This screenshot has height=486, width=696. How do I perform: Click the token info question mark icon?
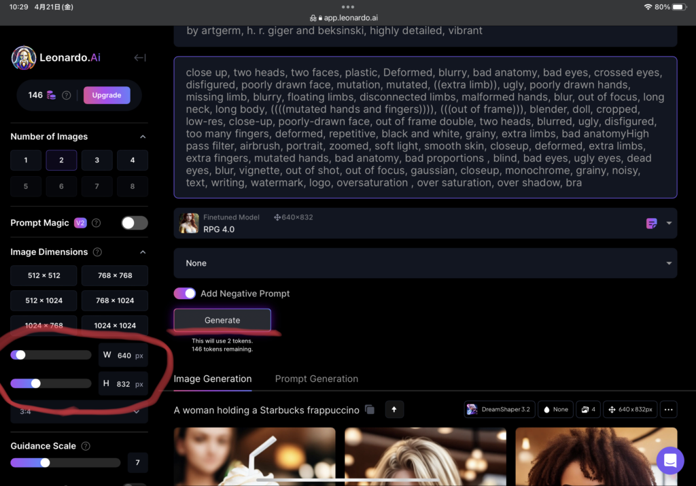66,96
